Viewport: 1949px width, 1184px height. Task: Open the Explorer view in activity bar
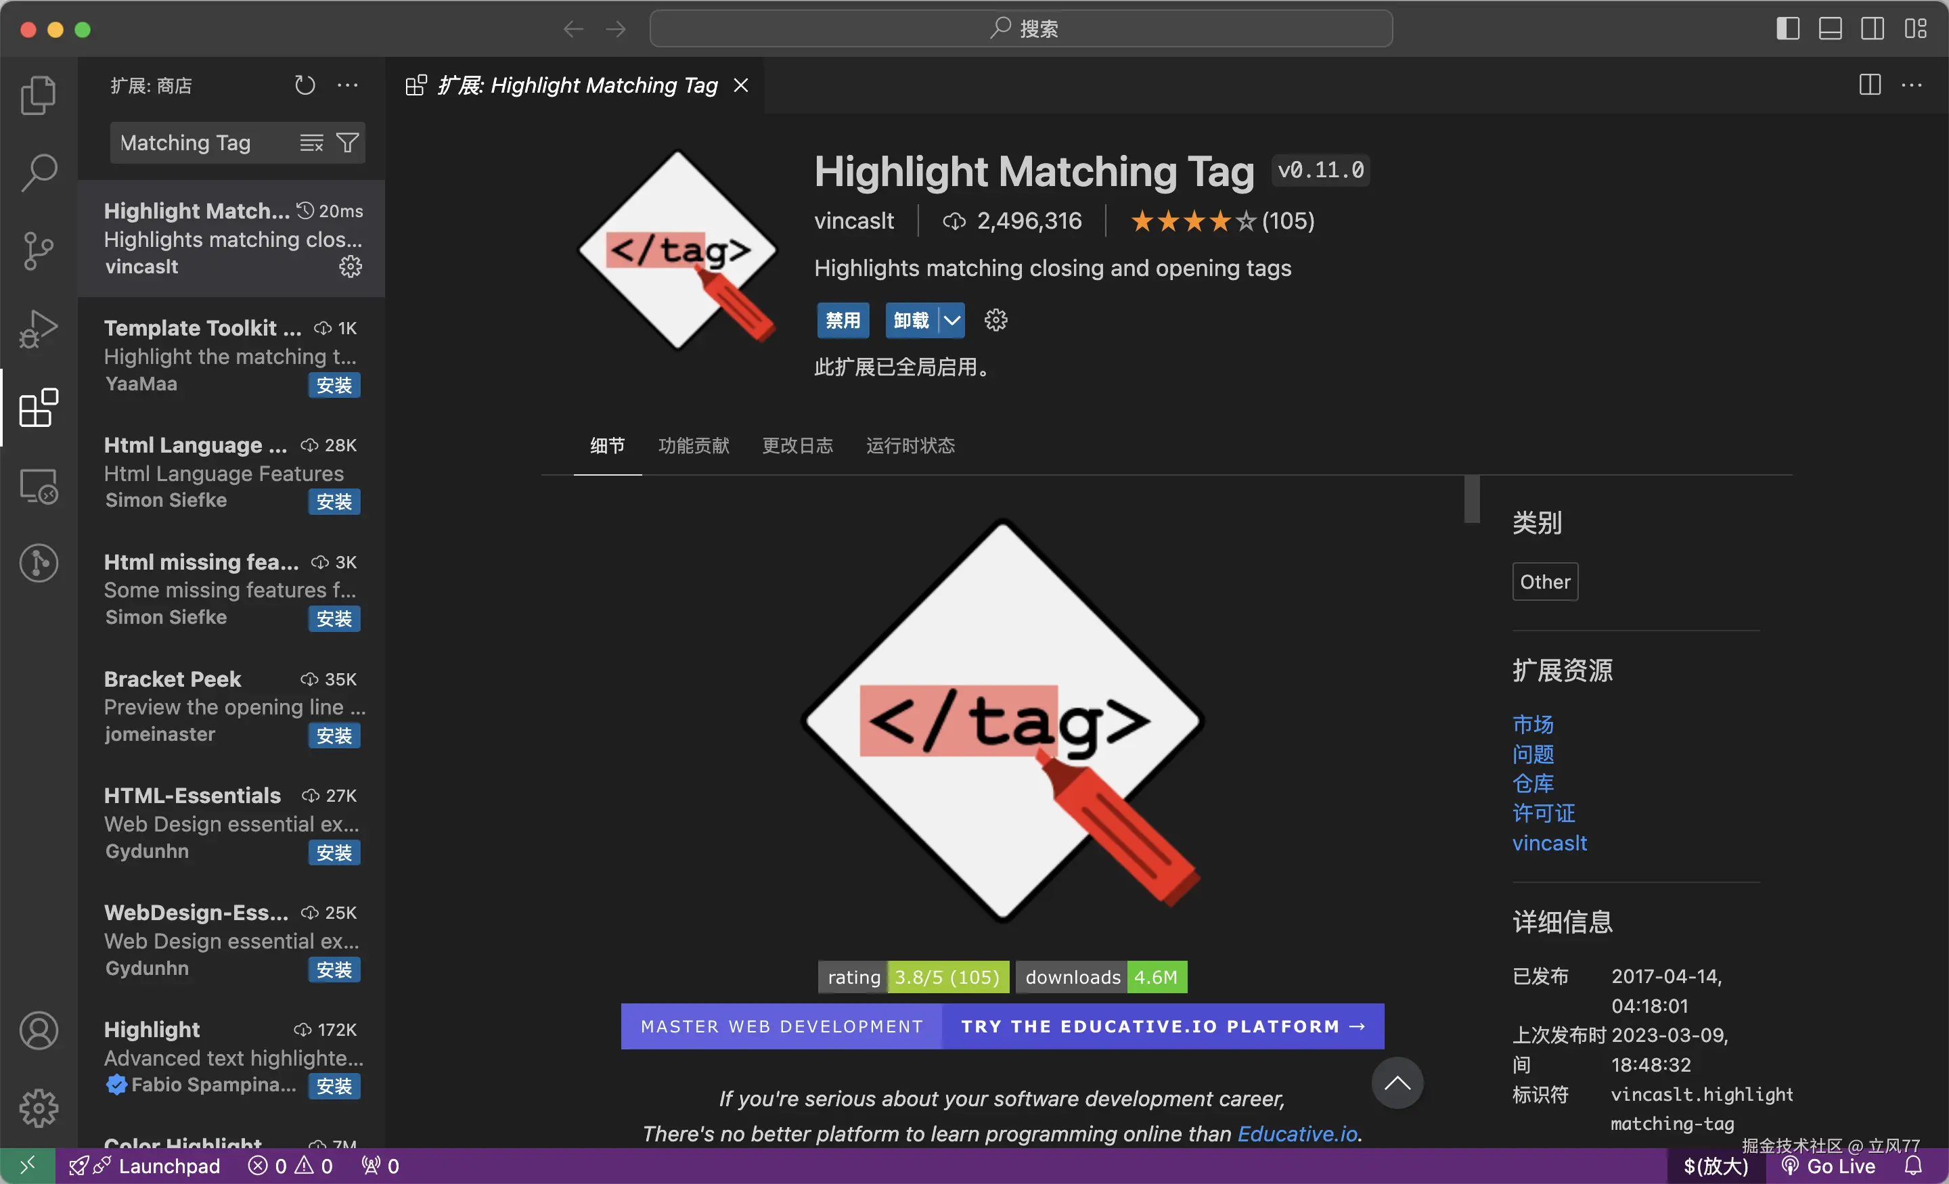[x=38, y=95]
